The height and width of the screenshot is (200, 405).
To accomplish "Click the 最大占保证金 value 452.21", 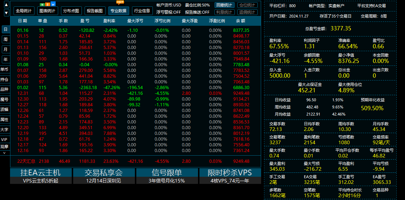I will [x=307, y=90].
